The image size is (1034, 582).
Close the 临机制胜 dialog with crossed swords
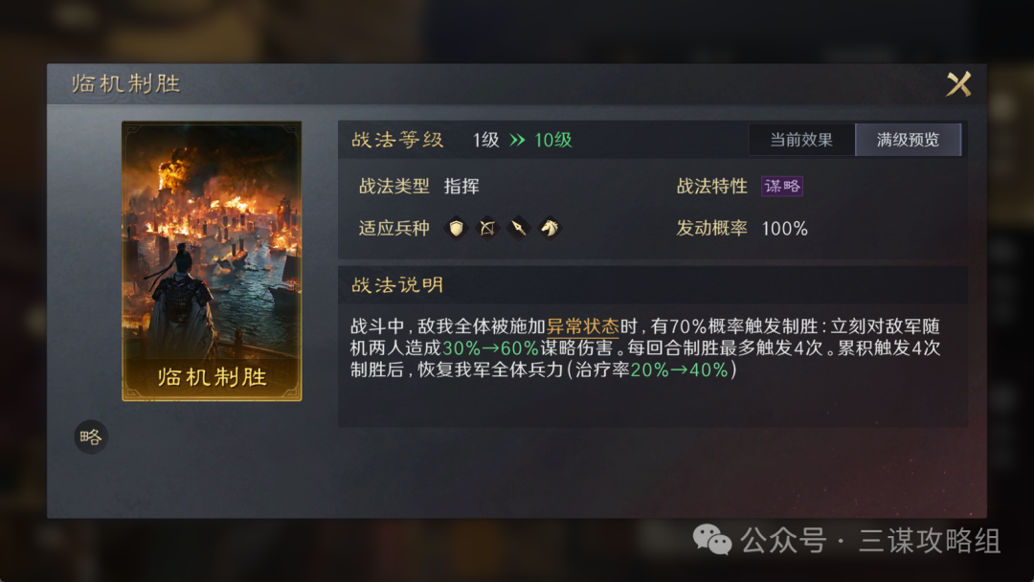click(958, 84)
